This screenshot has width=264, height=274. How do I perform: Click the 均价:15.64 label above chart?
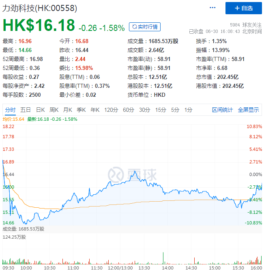point(13,119)
